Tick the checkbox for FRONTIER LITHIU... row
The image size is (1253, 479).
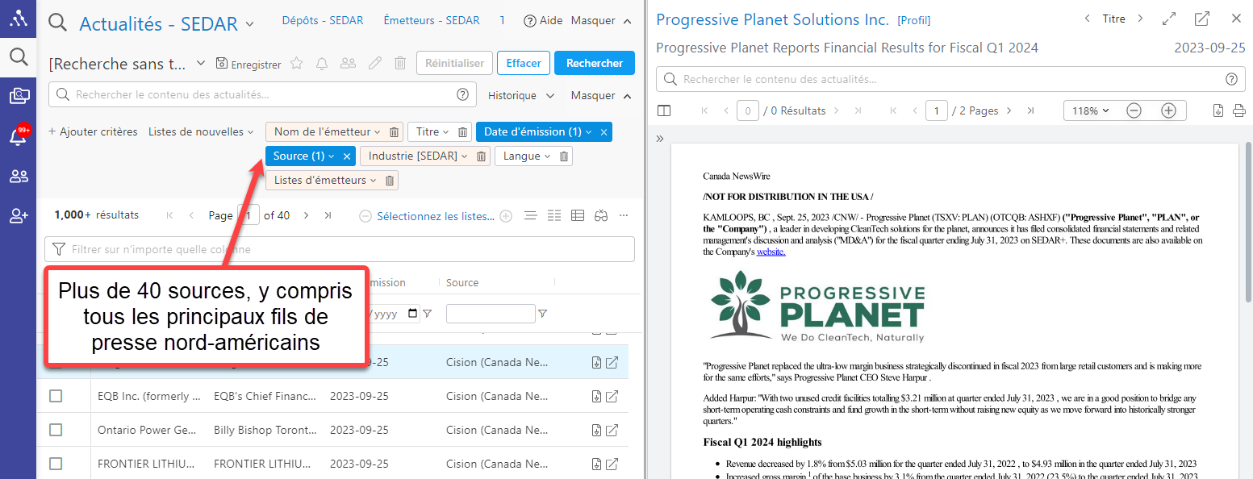[56, 464]
